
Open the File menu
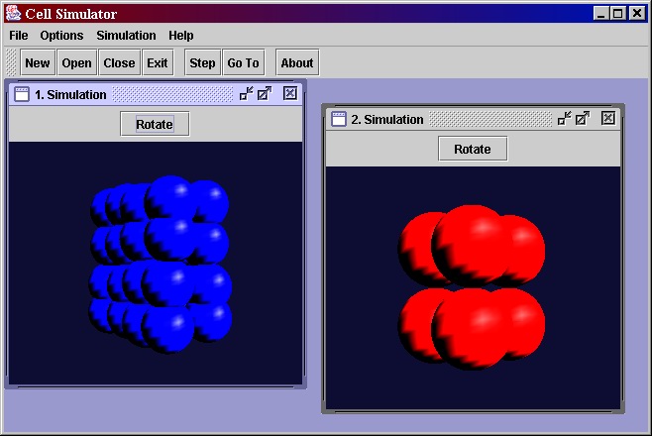click(x=19, y=36)
